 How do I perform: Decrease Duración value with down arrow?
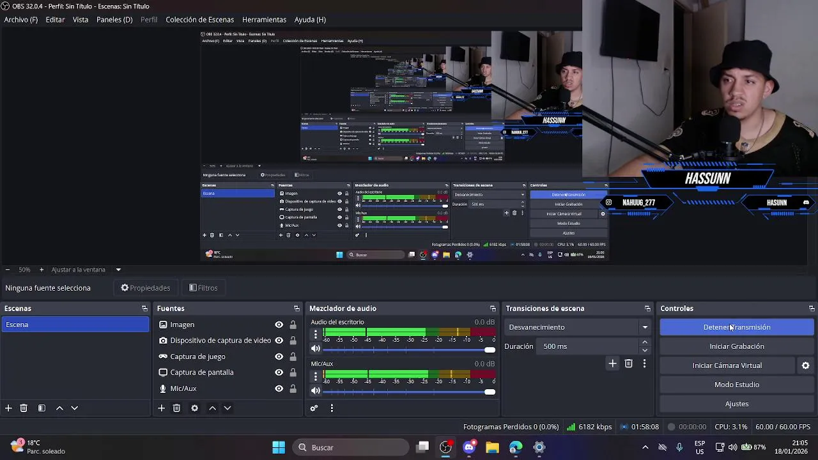click(644, 350)
